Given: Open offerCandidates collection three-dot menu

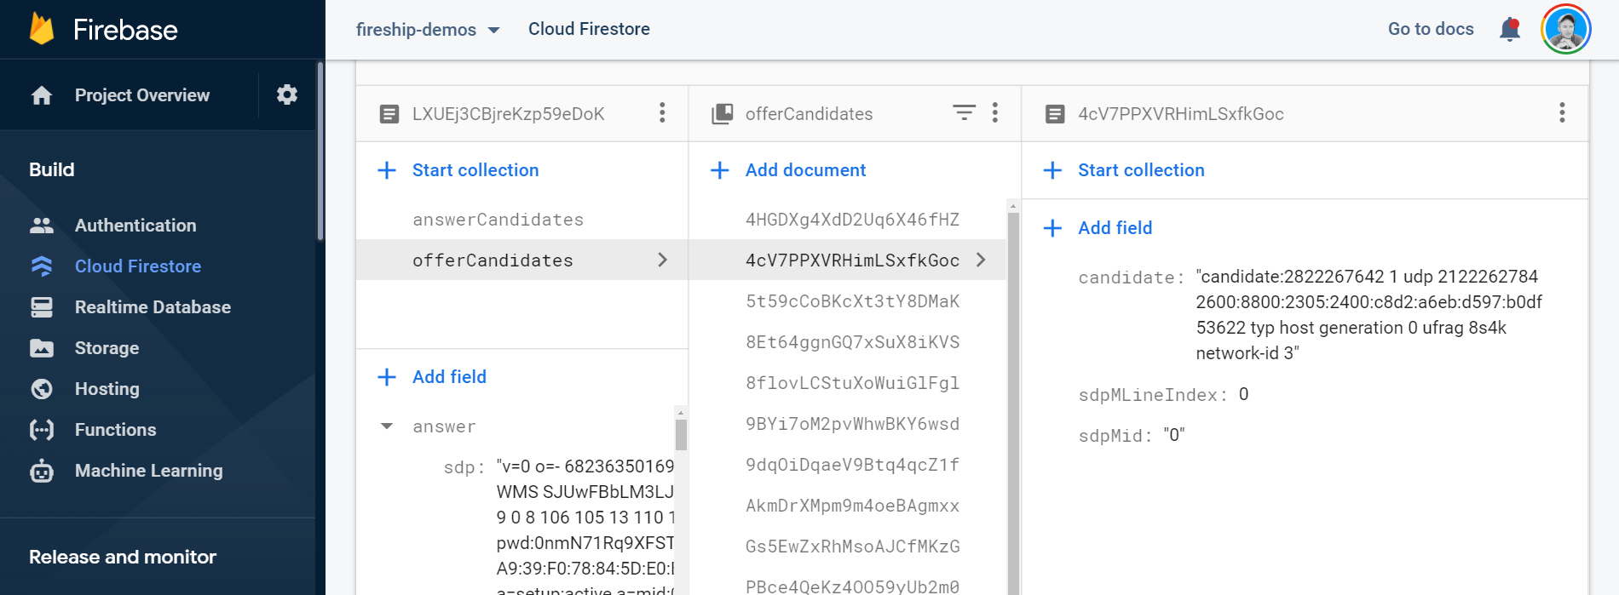Looking at the screenshot, I should [x=994, y=113].
